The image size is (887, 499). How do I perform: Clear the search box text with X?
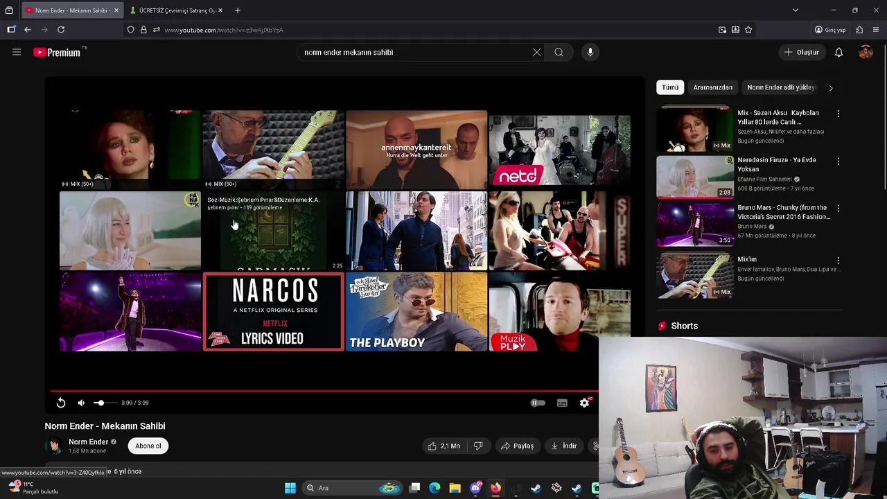click(536, 52)
